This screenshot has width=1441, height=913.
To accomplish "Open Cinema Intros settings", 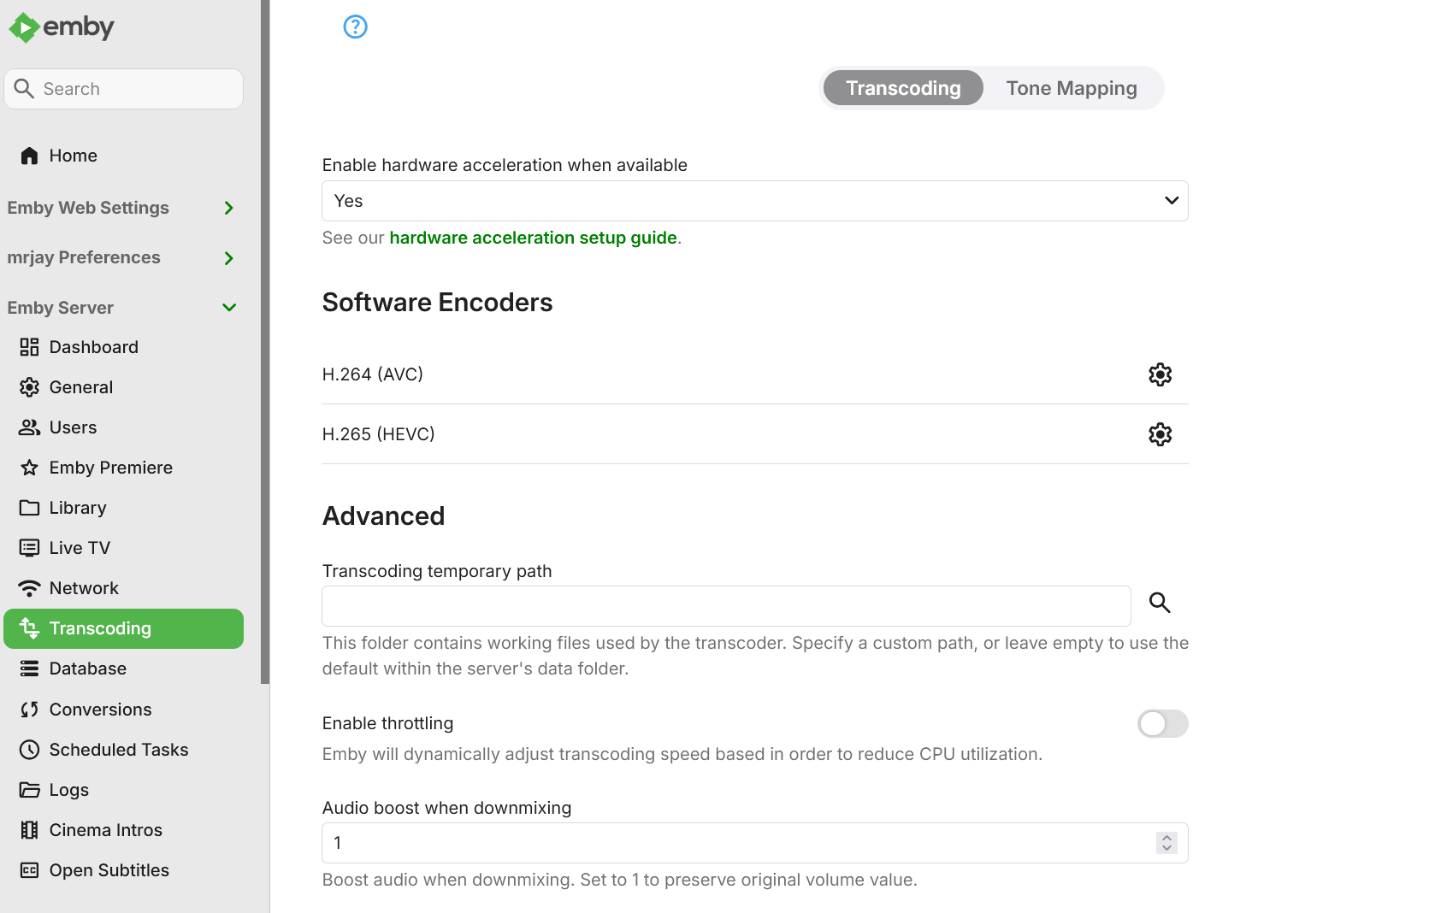I will (x=105, y=830).
